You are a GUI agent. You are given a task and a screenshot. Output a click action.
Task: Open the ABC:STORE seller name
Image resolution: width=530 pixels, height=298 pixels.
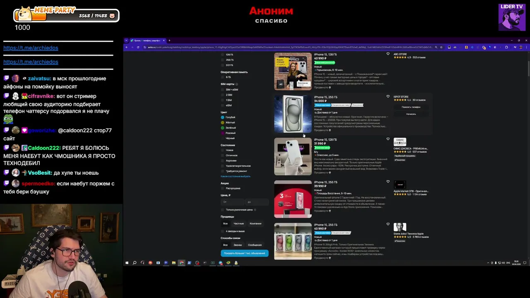coord(400,54)
